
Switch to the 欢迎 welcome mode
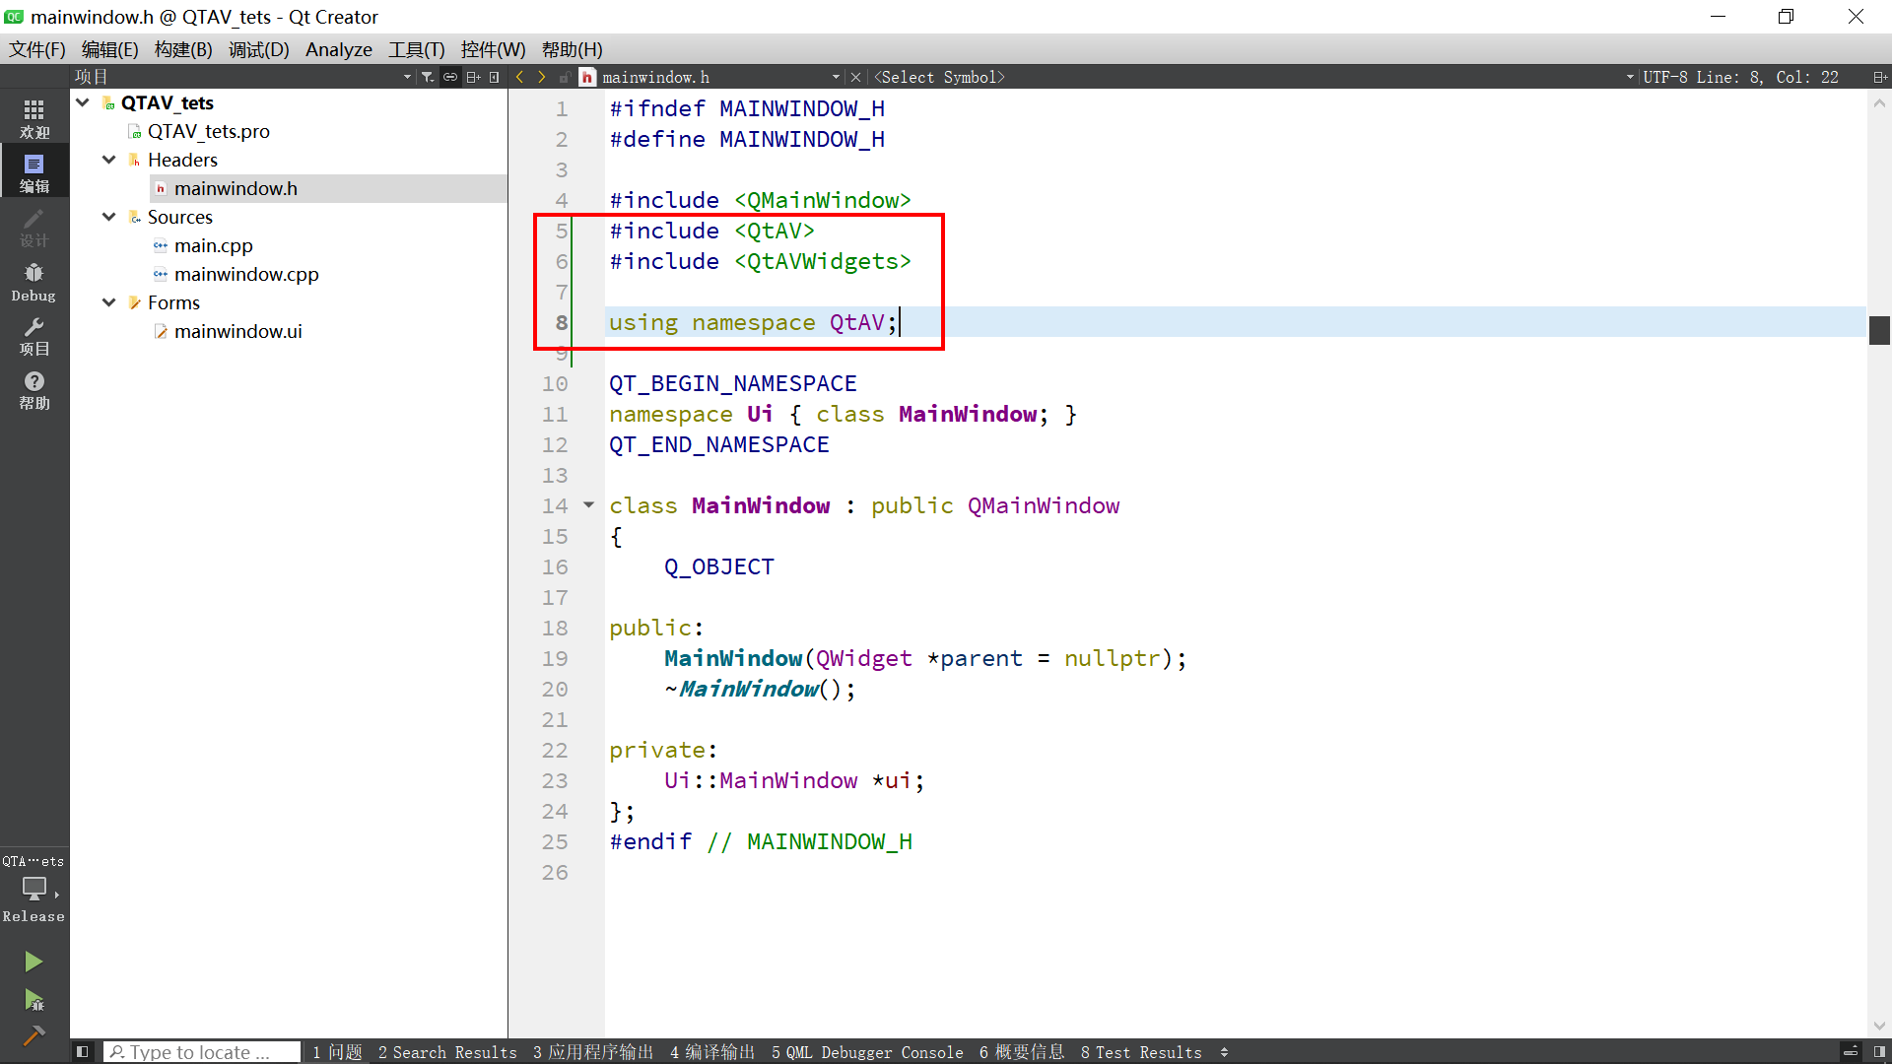pyautogui.click(x=34, y=118)
